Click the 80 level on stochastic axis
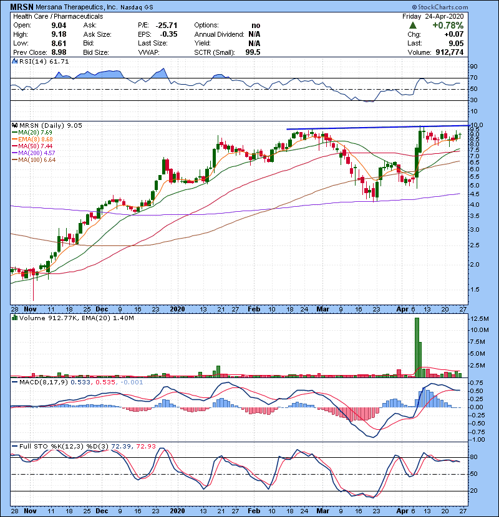The width and height of the screenshot is (499, 517). (x=474, y=457)
